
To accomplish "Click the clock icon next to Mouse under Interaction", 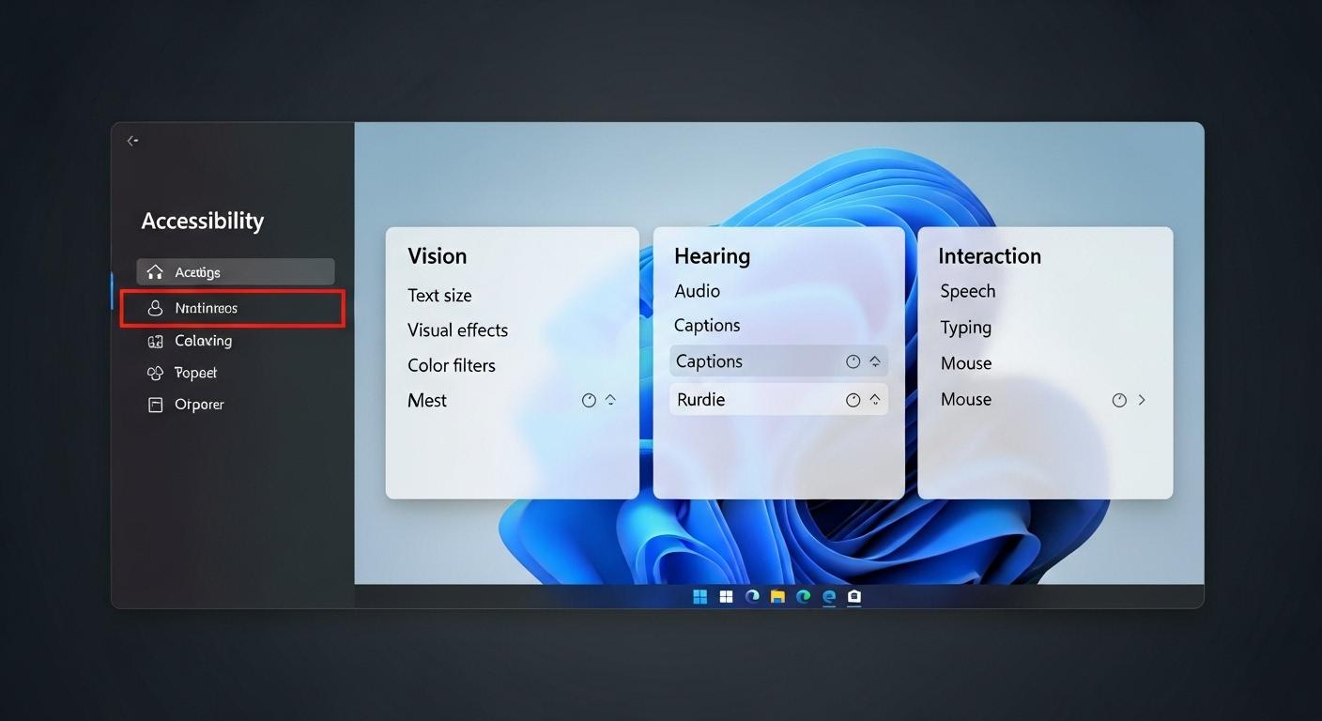I will click(x=1118, y=399).
